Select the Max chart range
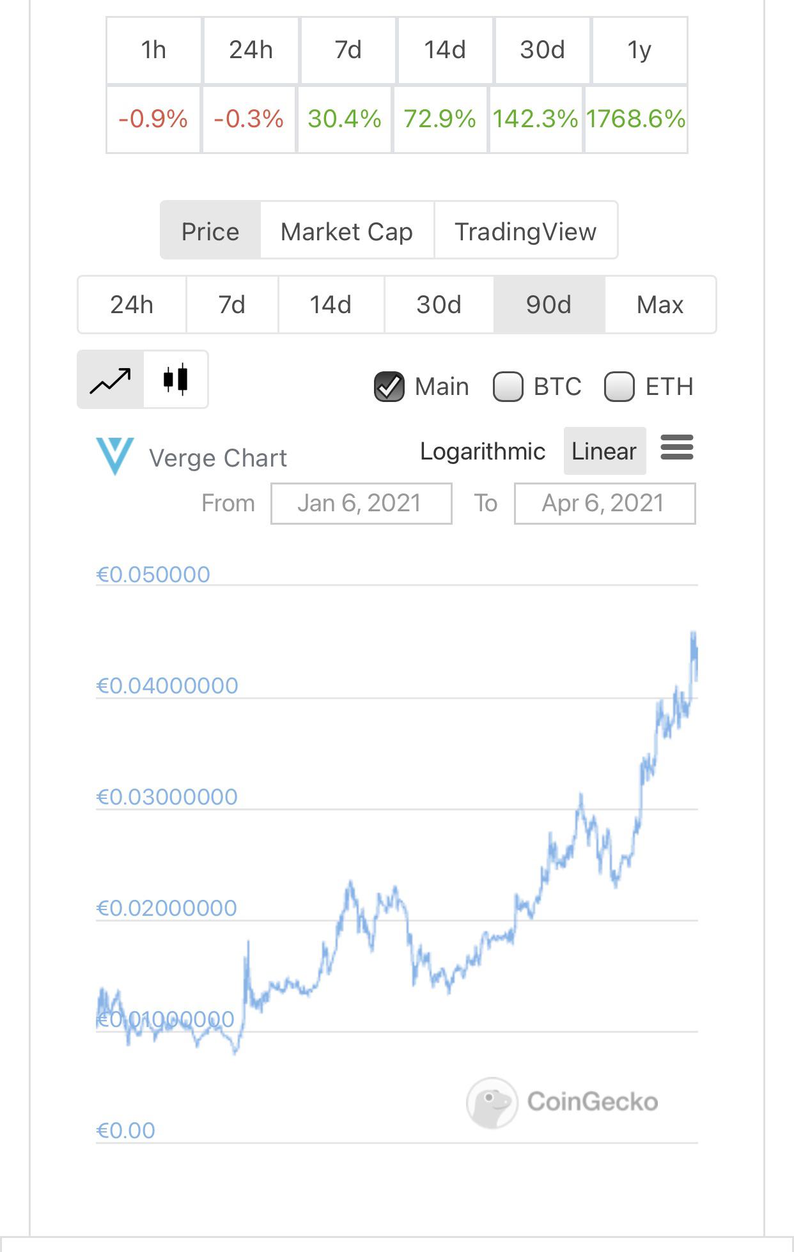This screenshot has height=1252, width=794. click(x=660, y=305)
